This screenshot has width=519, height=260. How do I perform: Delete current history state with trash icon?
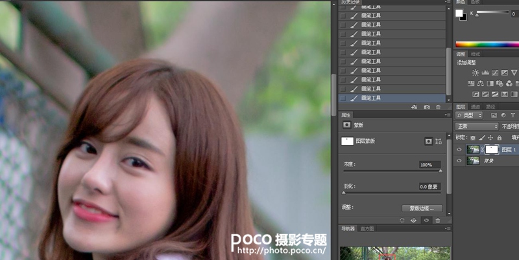tap(439, 107)
